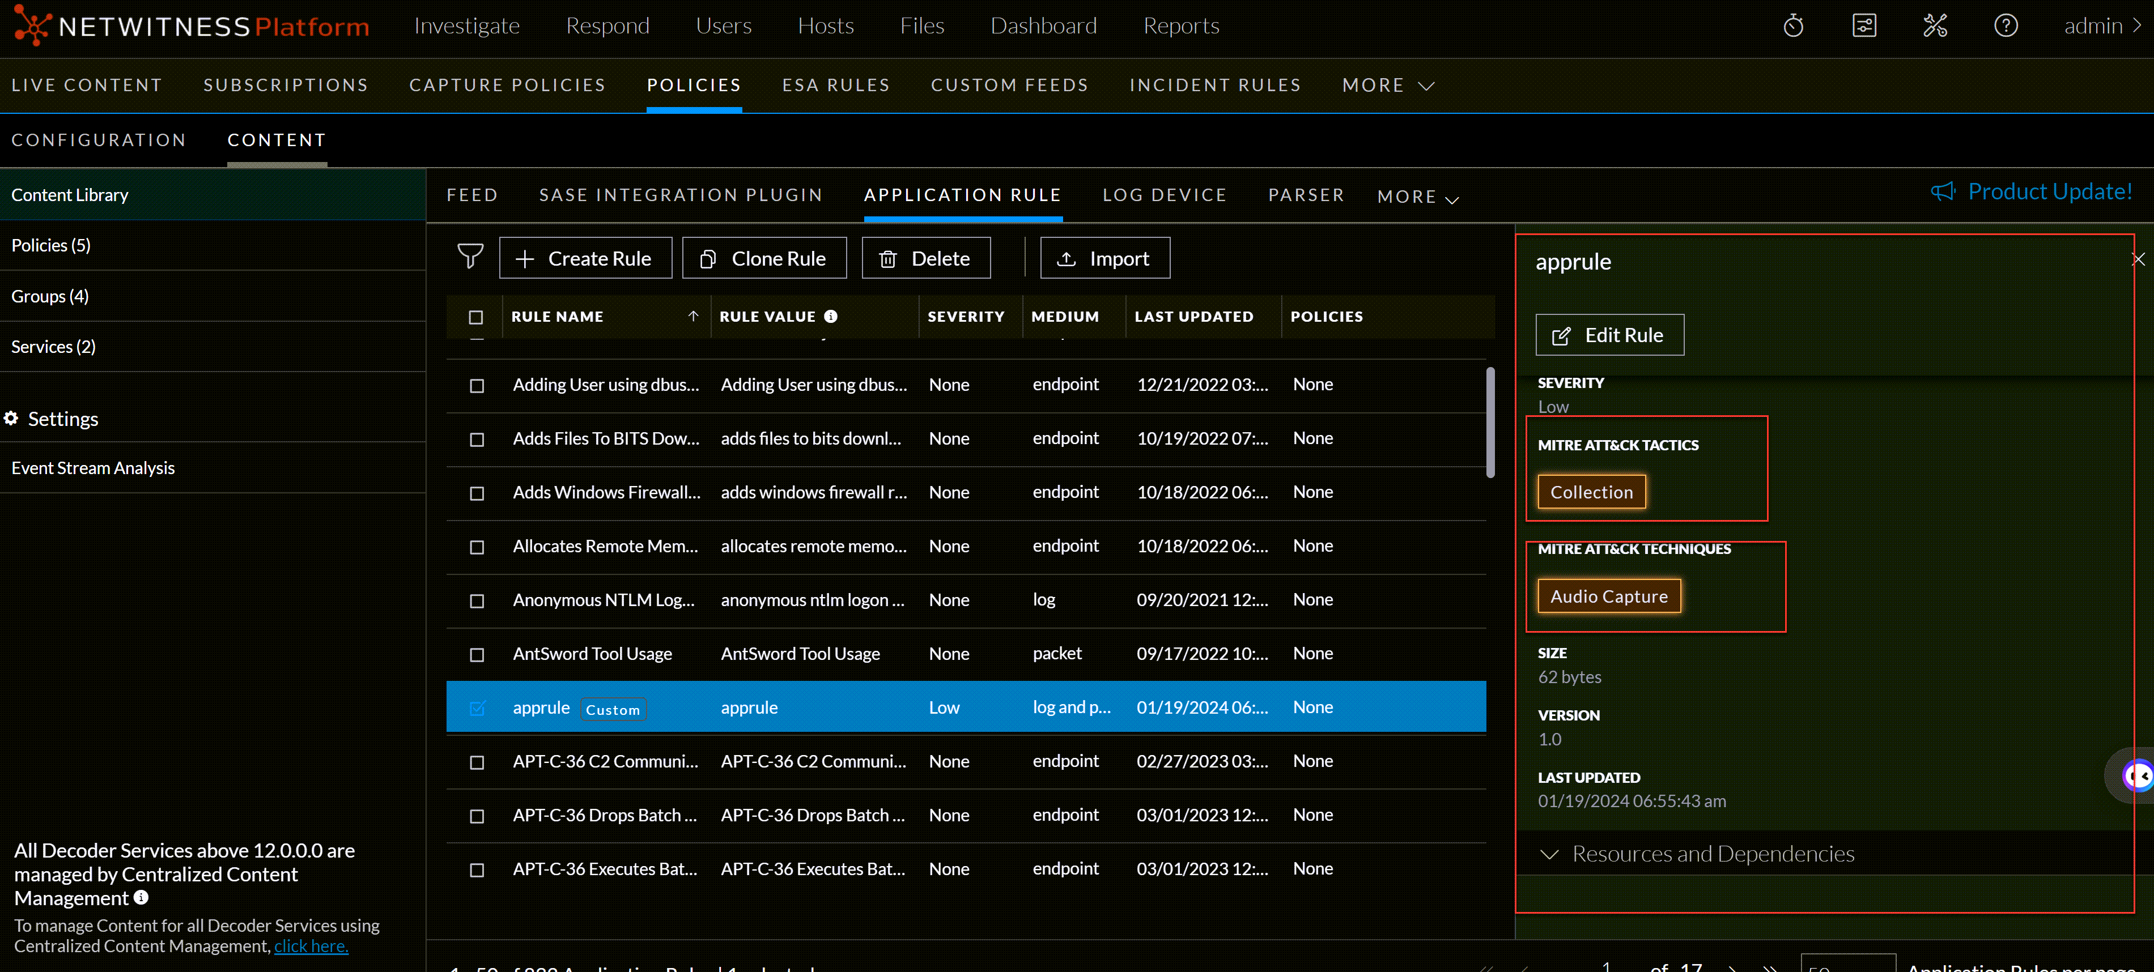Image resolution: width=2154 pixels, height=972 pixels.
Task: Click the help question mark icon
Action: [x=2005, y=25]
